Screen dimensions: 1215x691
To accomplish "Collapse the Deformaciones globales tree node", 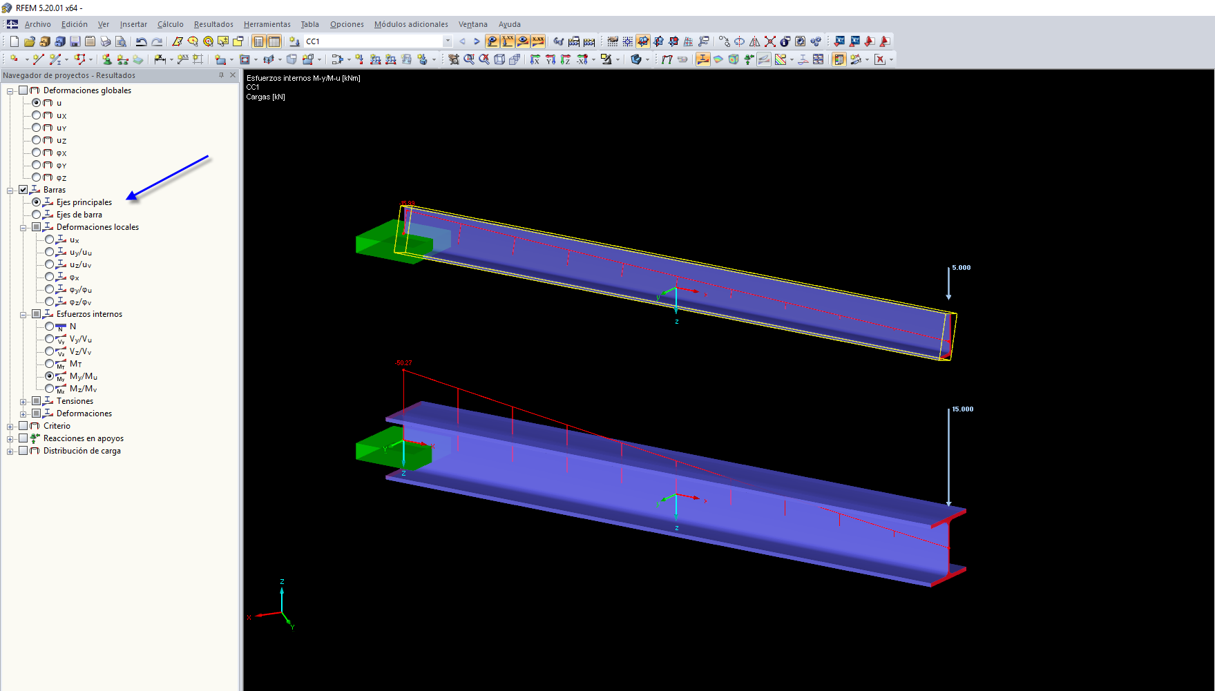I will tap(10, 90).
